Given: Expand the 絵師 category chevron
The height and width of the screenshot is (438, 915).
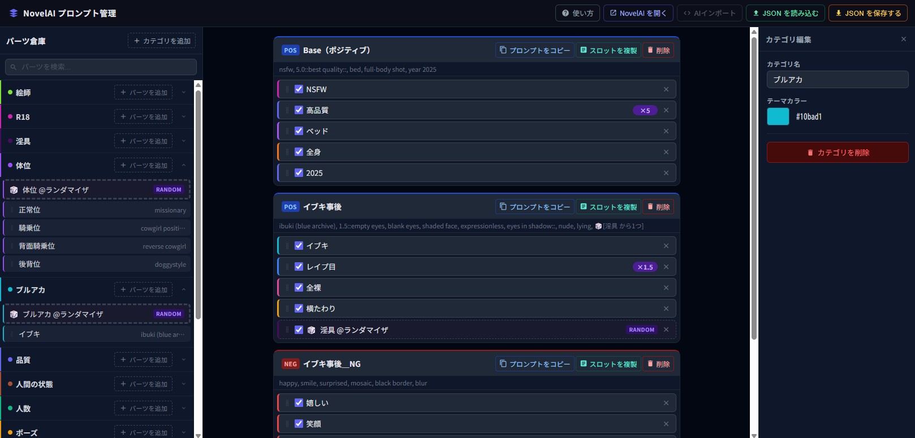Looking at the screenshot, I should [x=184, y=93].
